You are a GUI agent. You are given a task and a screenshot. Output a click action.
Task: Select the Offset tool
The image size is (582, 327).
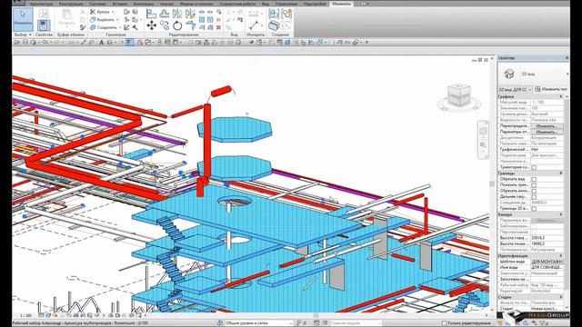(x=165, y=15)
